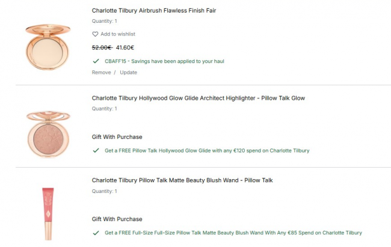Click Gift With Purchase label under highlighter

117,137
